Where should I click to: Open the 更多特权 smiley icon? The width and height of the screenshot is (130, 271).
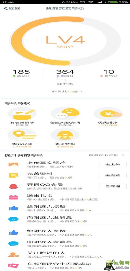[x=65, y=135]
